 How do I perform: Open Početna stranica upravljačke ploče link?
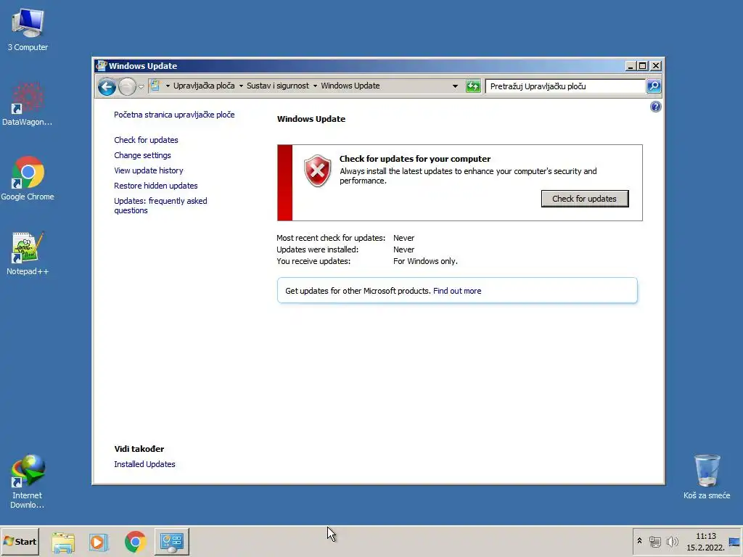[174, 115]
